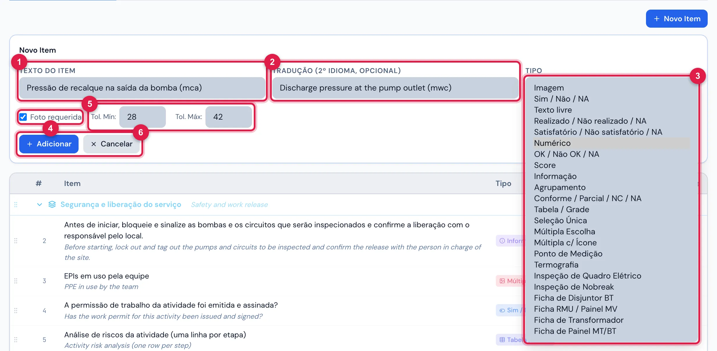
Task: Click the Tradução input field
Action: 395,88
